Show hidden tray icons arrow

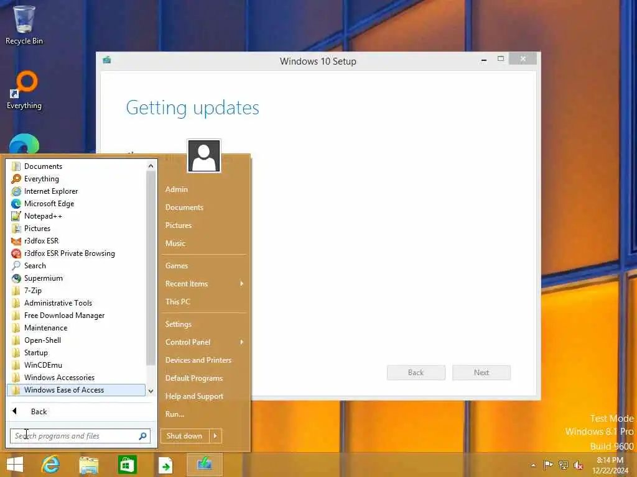(533, 465)
